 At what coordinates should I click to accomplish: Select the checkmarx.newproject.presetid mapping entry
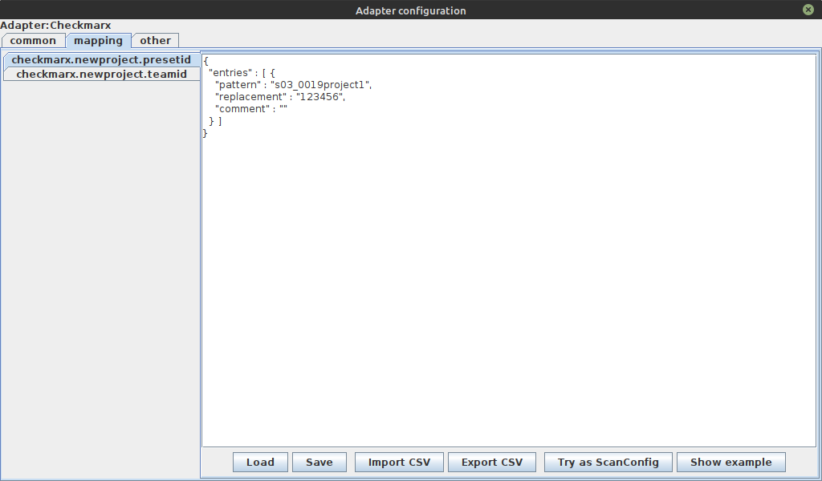(101, 59)
